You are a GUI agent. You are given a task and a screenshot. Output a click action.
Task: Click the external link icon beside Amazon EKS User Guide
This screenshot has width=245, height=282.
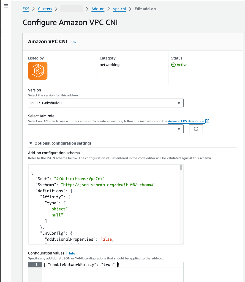207,121
